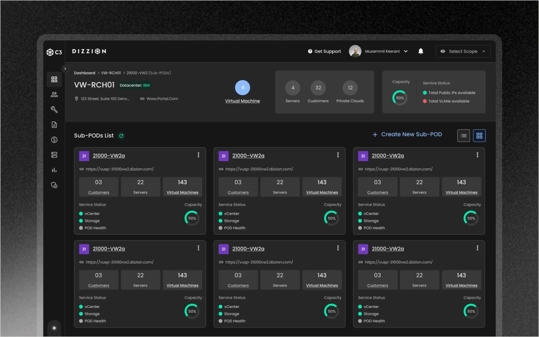The width and height of the screenshot is (539, 337).
Task: Open kebab menu on bottom-left Sub-POD card
Action: (x=198, y=248)
